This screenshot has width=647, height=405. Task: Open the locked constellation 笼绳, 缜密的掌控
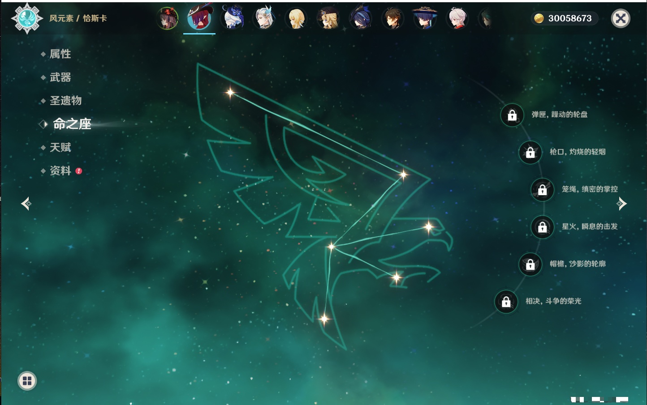[x=543, y=190]
